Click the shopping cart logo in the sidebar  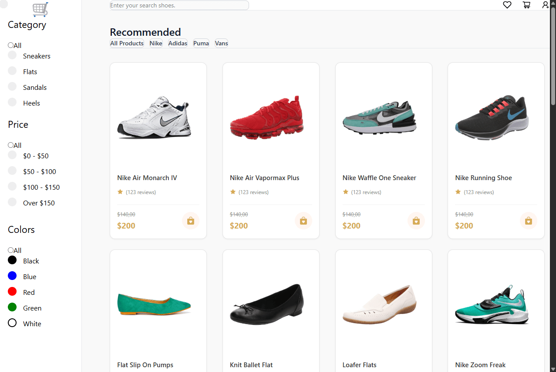tap(40, 9)
